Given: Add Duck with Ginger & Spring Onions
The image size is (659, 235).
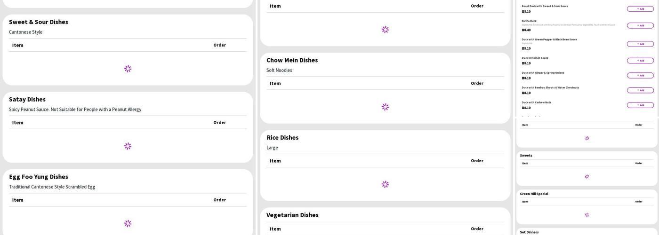Looking at the screenshot, I should point(640,76).
